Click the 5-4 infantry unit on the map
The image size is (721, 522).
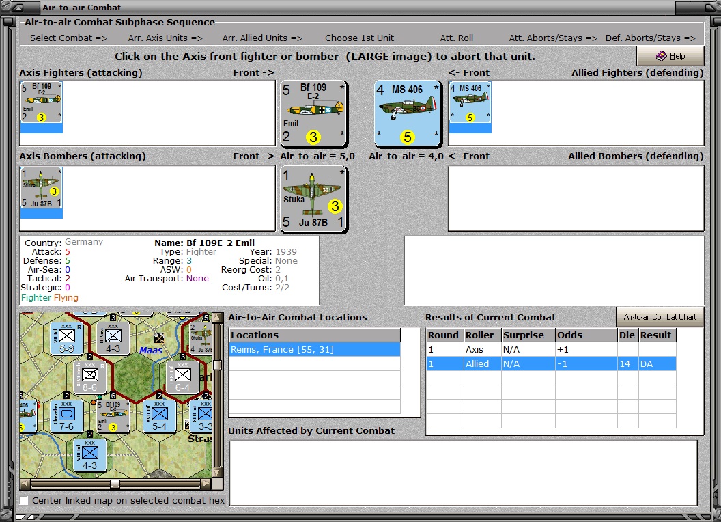pyautogui.click(x=160, y=416)
